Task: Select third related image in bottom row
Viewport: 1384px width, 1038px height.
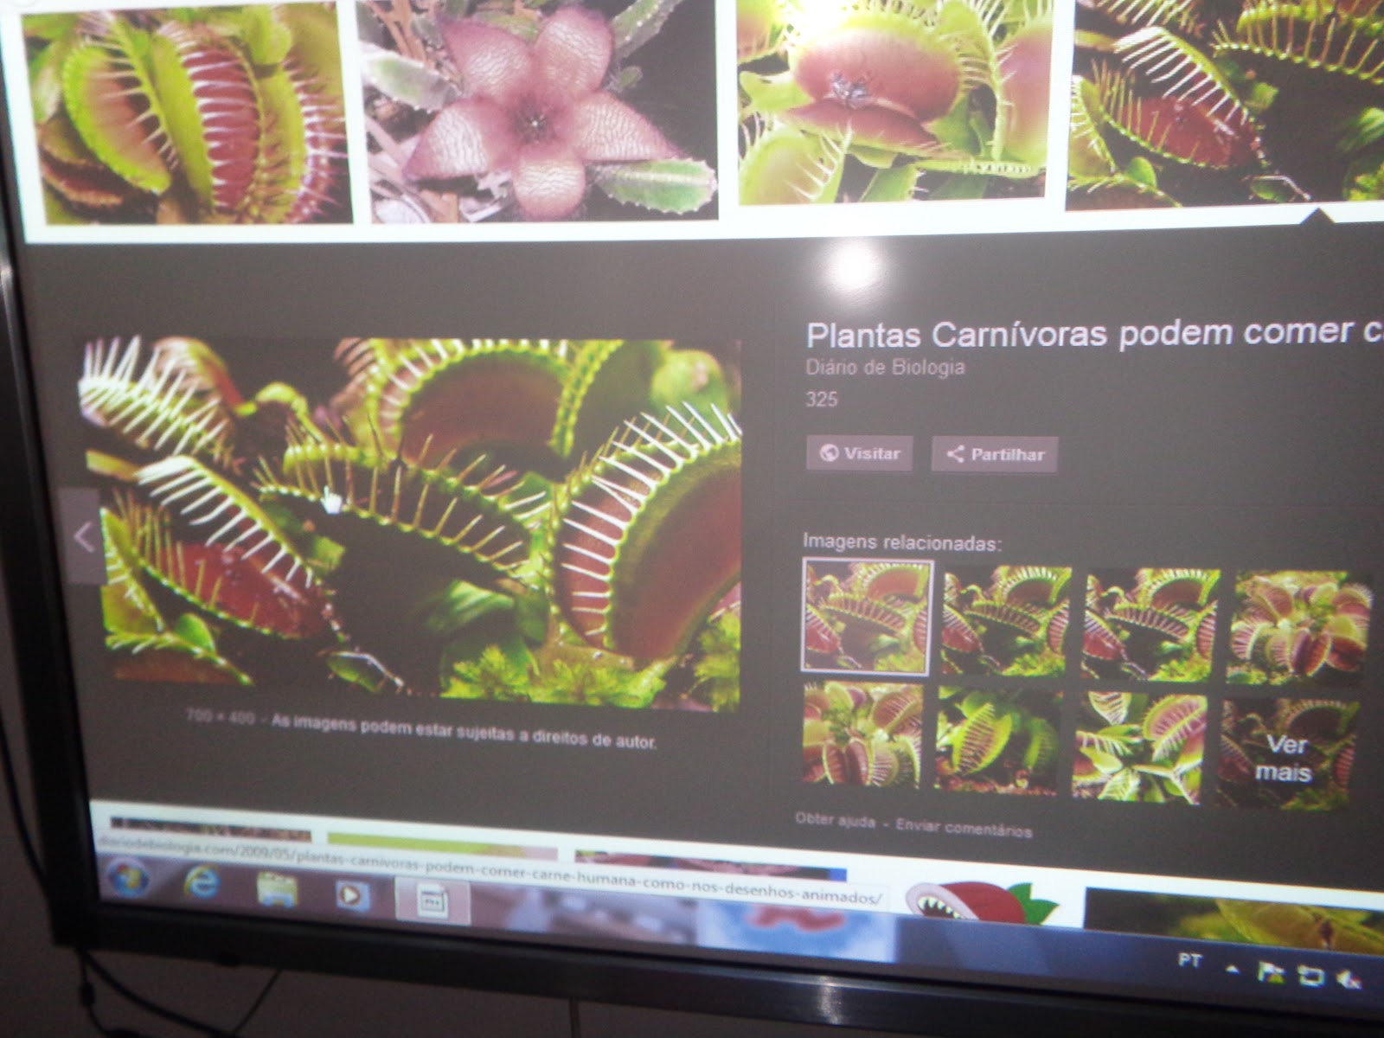Action: point(1139,747)
